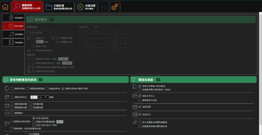The width and height of the screenshot is (262, 135).
Task: Enable the 相同文件扩展名 same extension checkbox
Action: click(28, 89)
